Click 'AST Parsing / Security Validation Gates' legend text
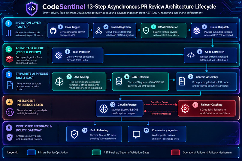This screenshot has width=242, height=161. point(126,153)
